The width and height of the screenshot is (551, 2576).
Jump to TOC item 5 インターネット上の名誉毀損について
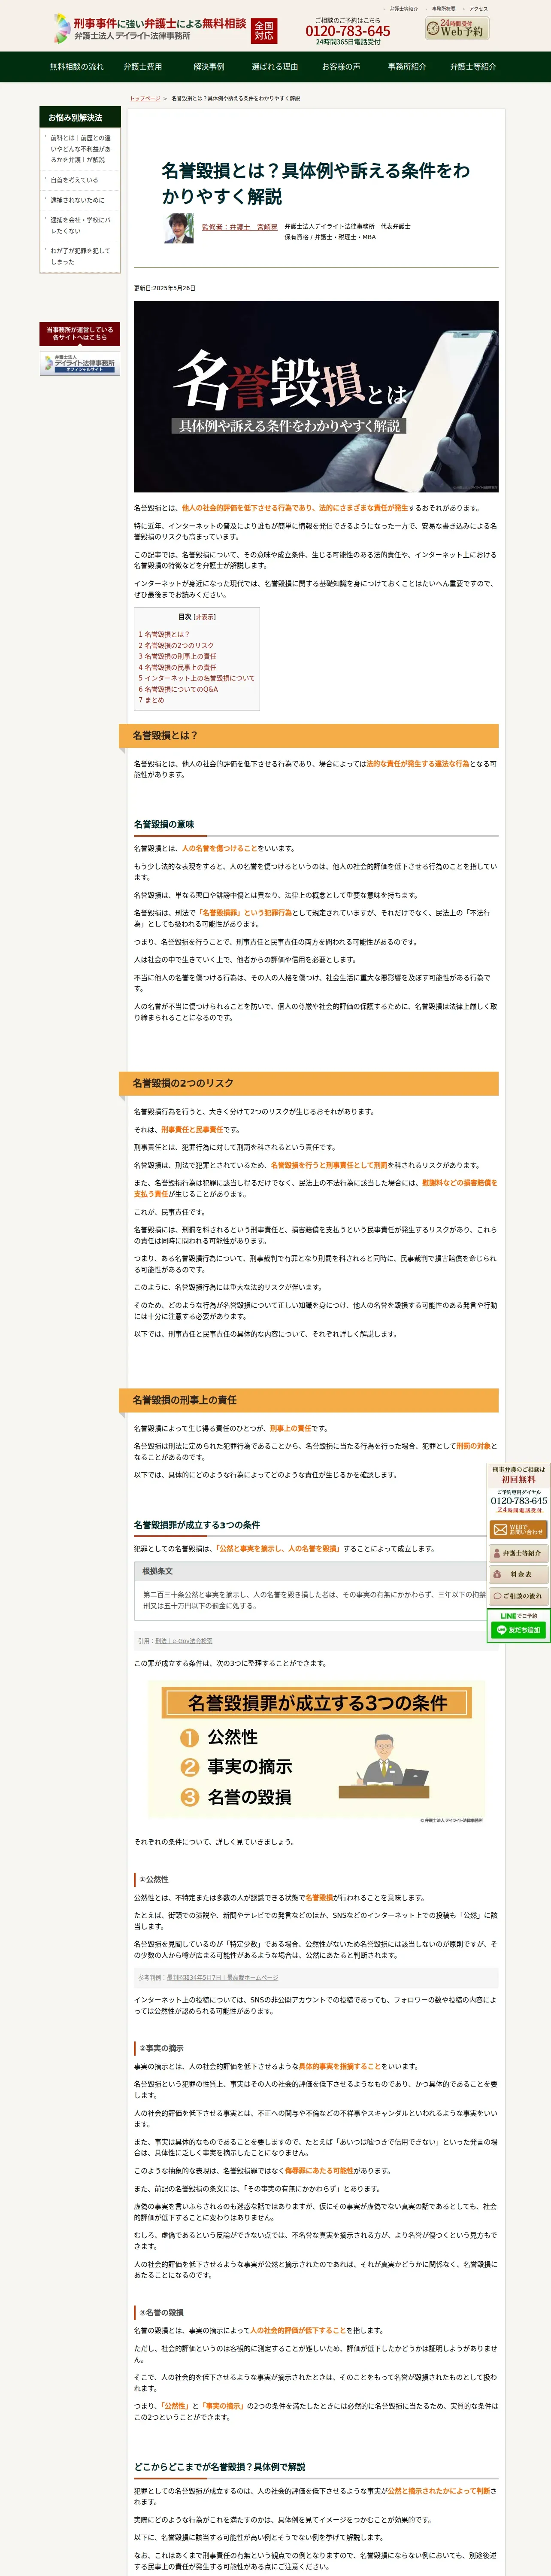197,678
